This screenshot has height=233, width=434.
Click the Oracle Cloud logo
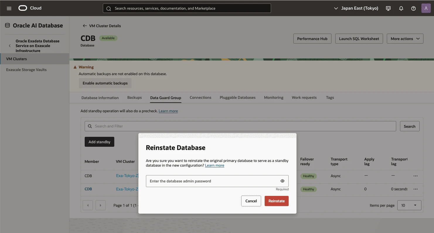pyautogui.click(x=30, y=8)
